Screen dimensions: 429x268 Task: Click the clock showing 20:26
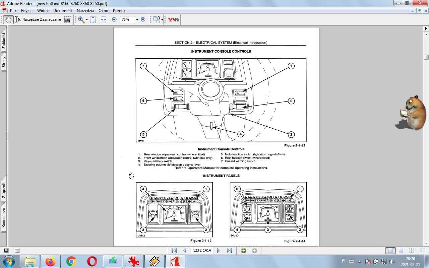coord(411,259)
